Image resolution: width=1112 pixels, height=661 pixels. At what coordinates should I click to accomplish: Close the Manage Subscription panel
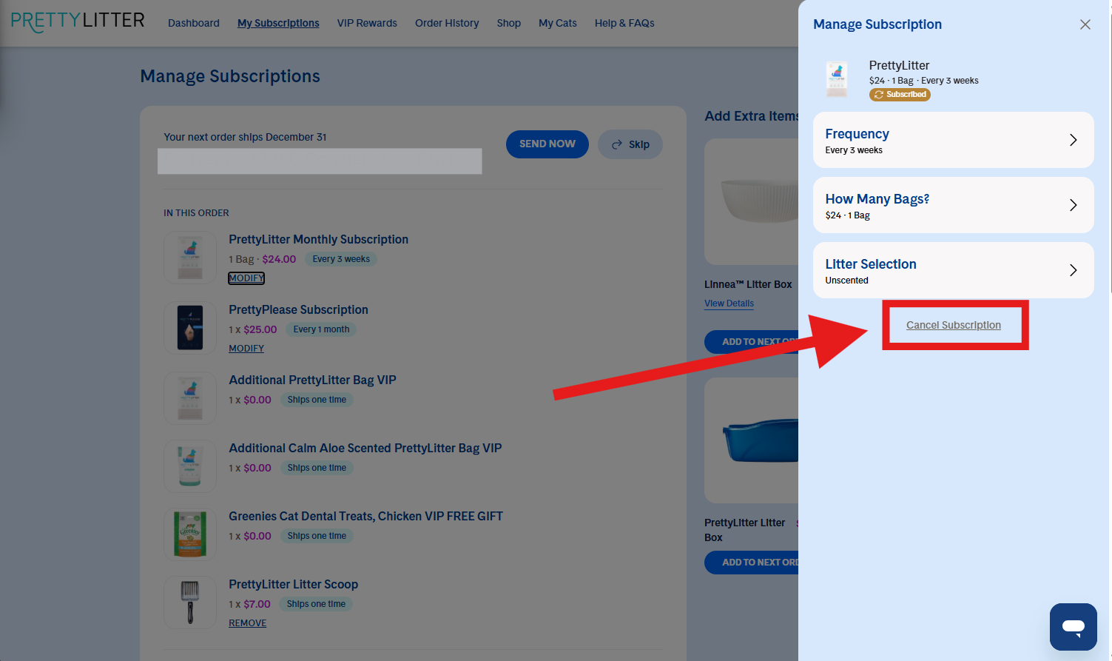[x=1085, y=24]
